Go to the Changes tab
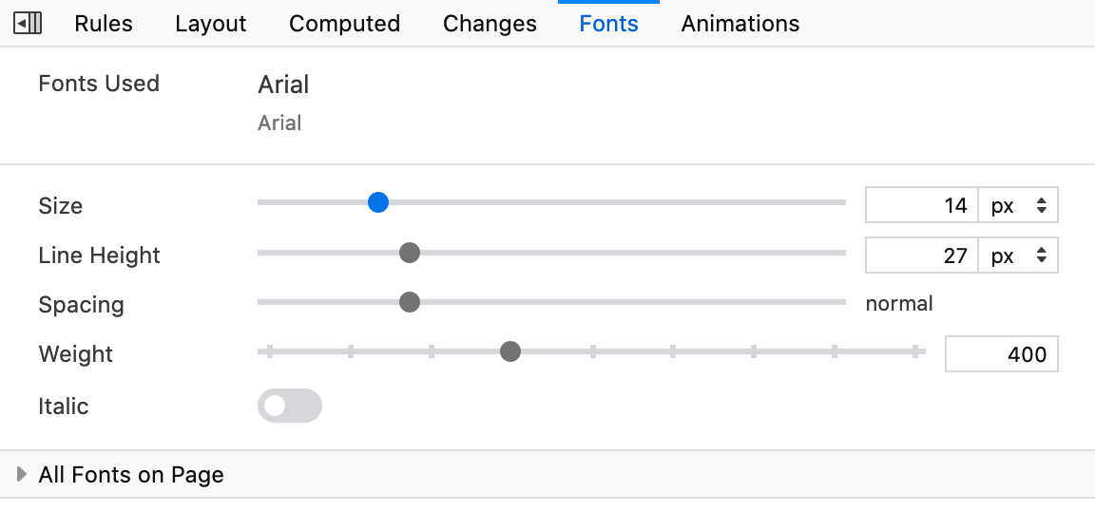1095x530 pixels. tap(490, 24)
